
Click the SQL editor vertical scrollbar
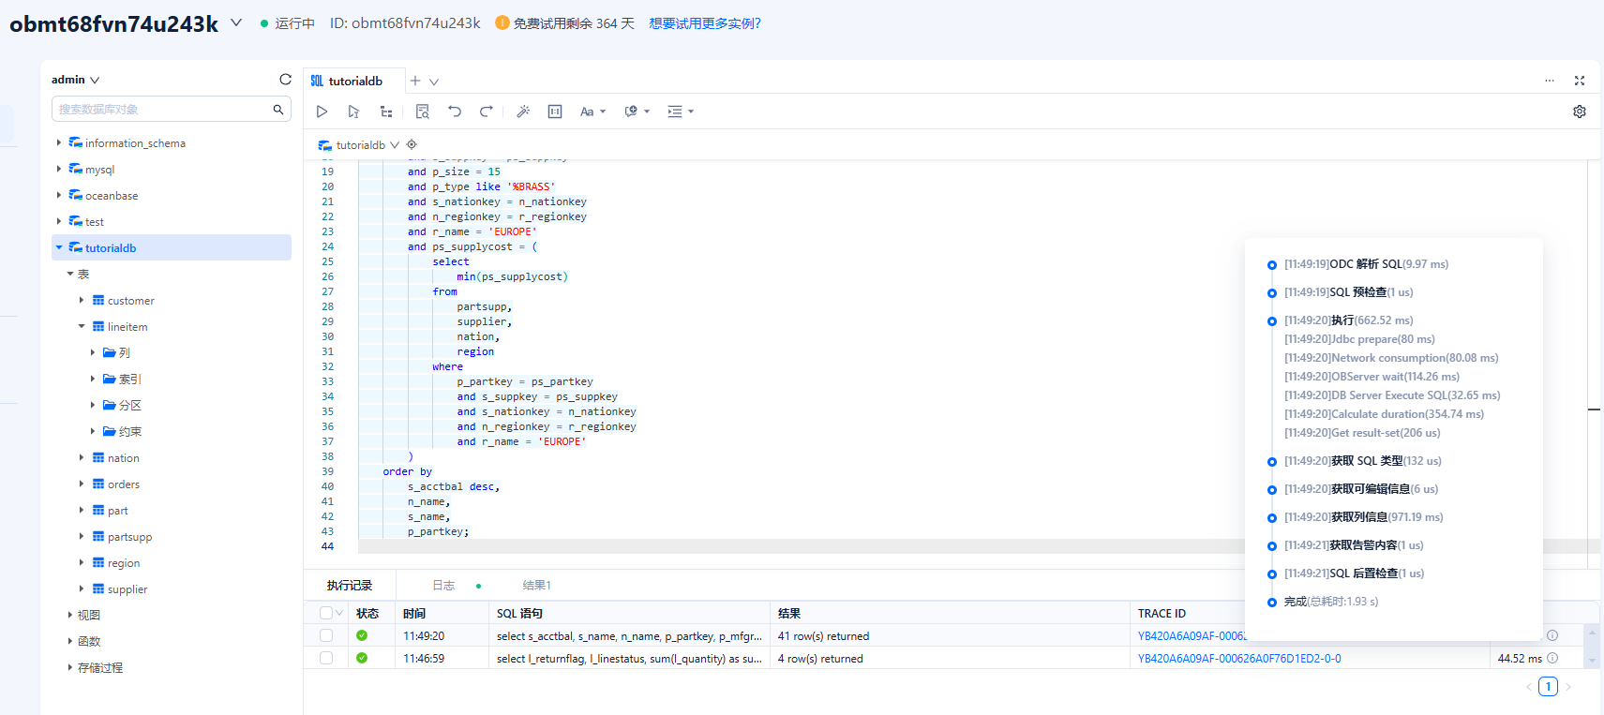tap(1594, 364)
